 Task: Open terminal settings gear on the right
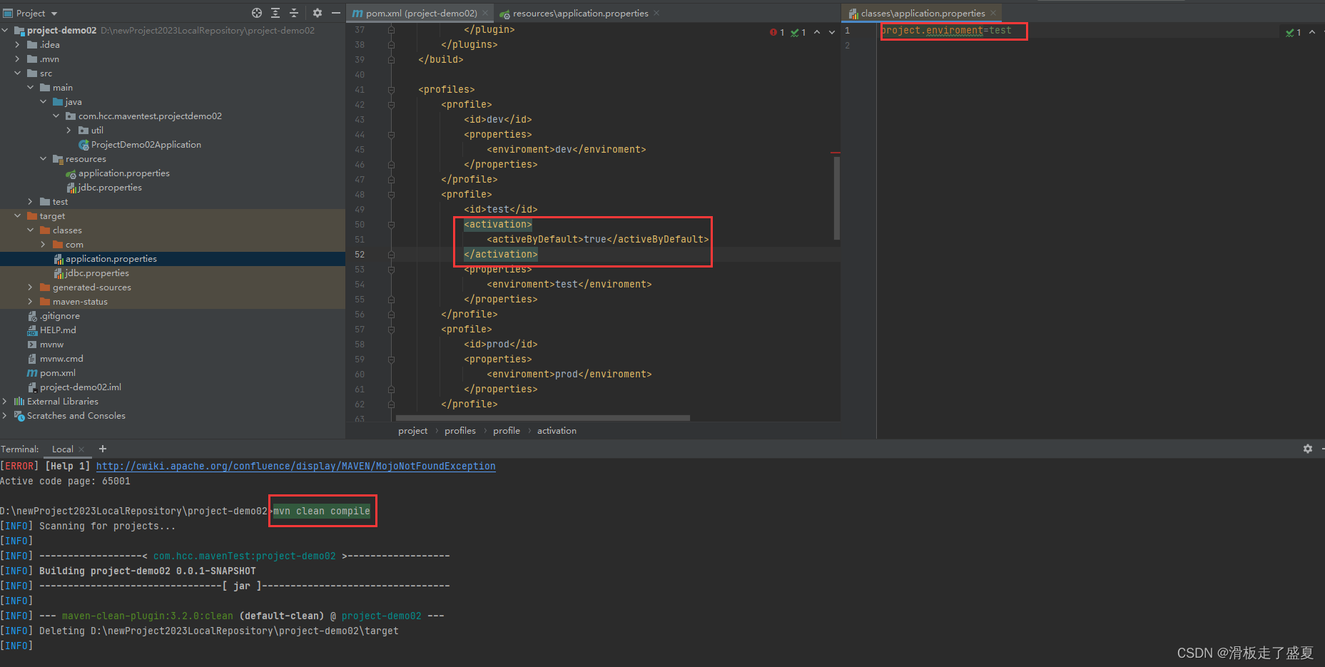click(1308, 449)
